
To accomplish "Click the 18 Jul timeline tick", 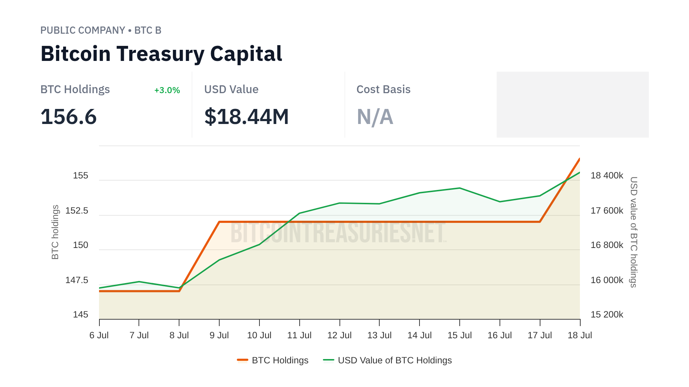I will tap(580, 323).
